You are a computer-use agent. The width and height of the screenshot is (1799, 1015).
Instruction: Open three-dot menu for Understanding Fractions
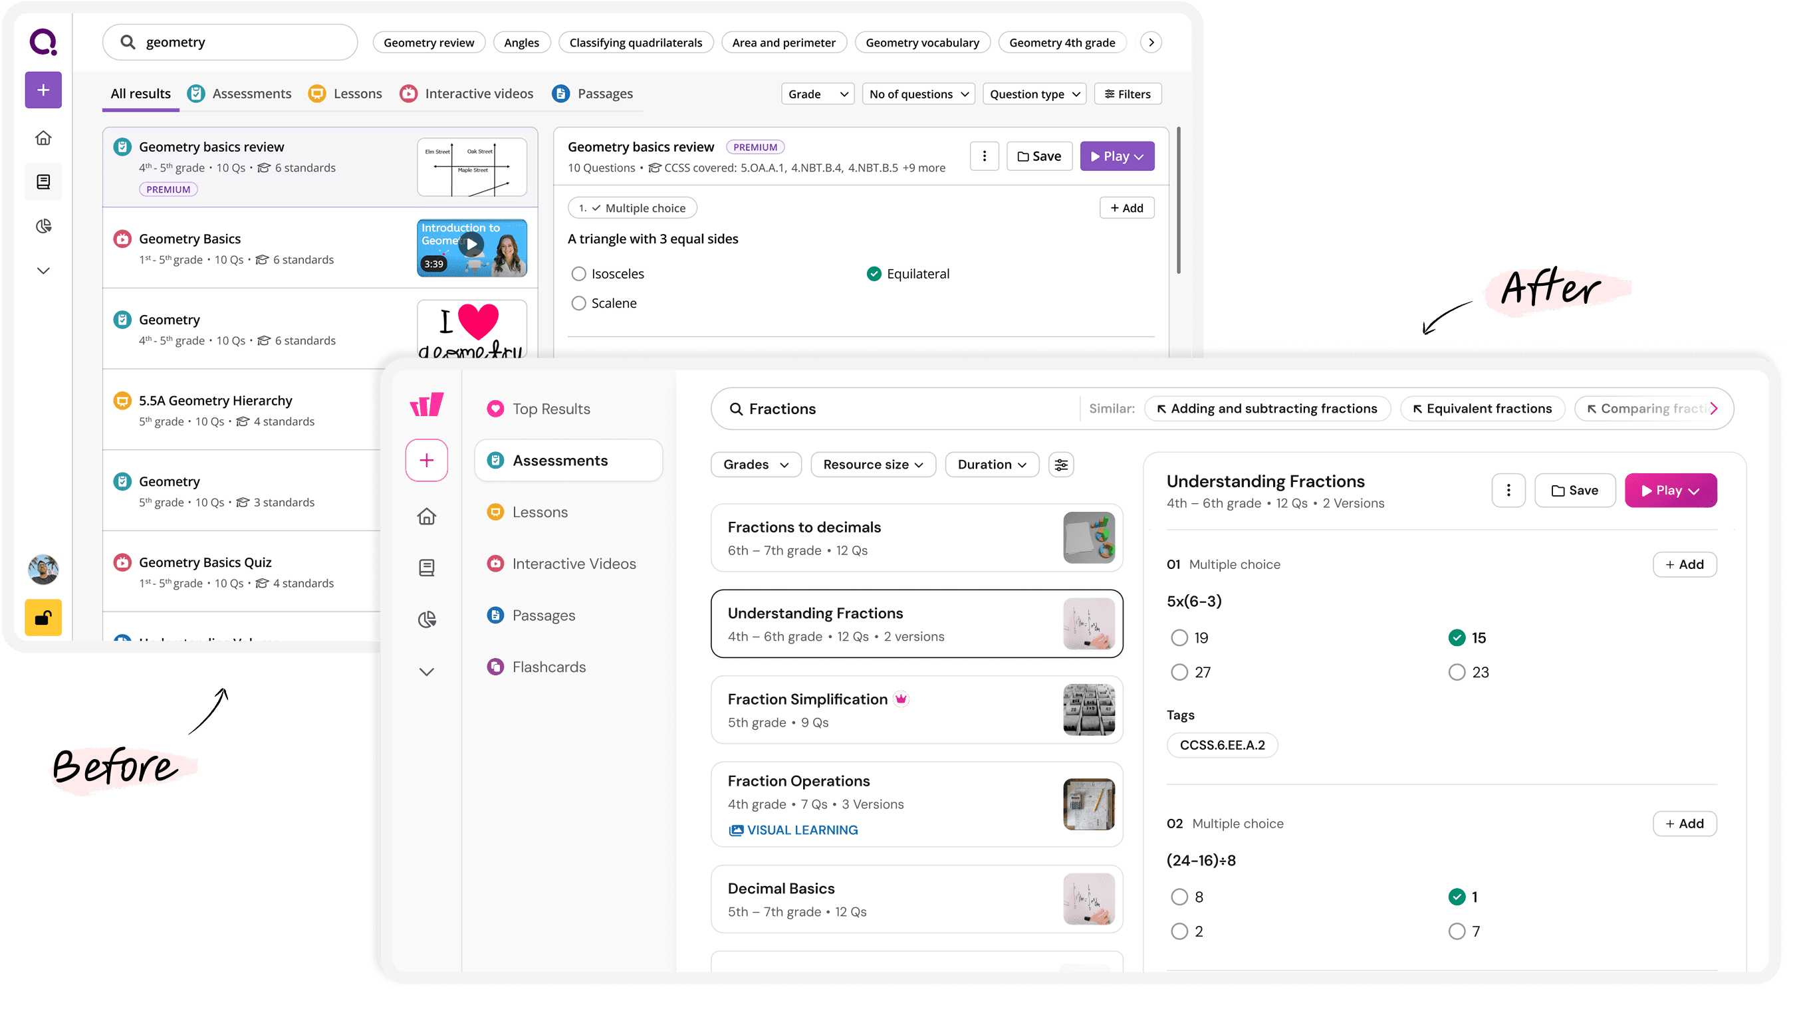coord(1508,491)
